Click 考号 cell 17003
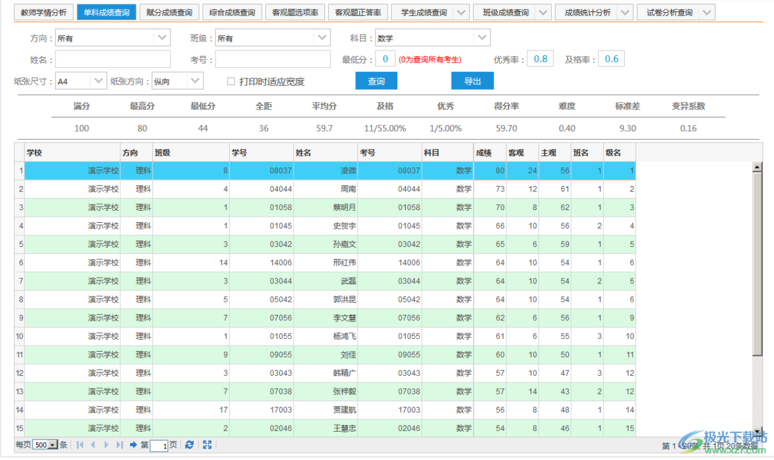Viewport: 774px width, 460px height. pos(389,409)
